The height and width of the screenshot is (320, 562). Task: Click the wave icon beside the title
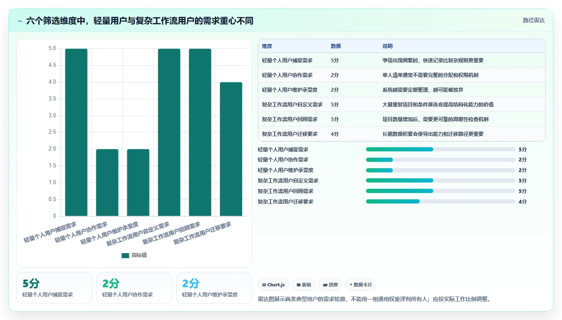(20, 21)
